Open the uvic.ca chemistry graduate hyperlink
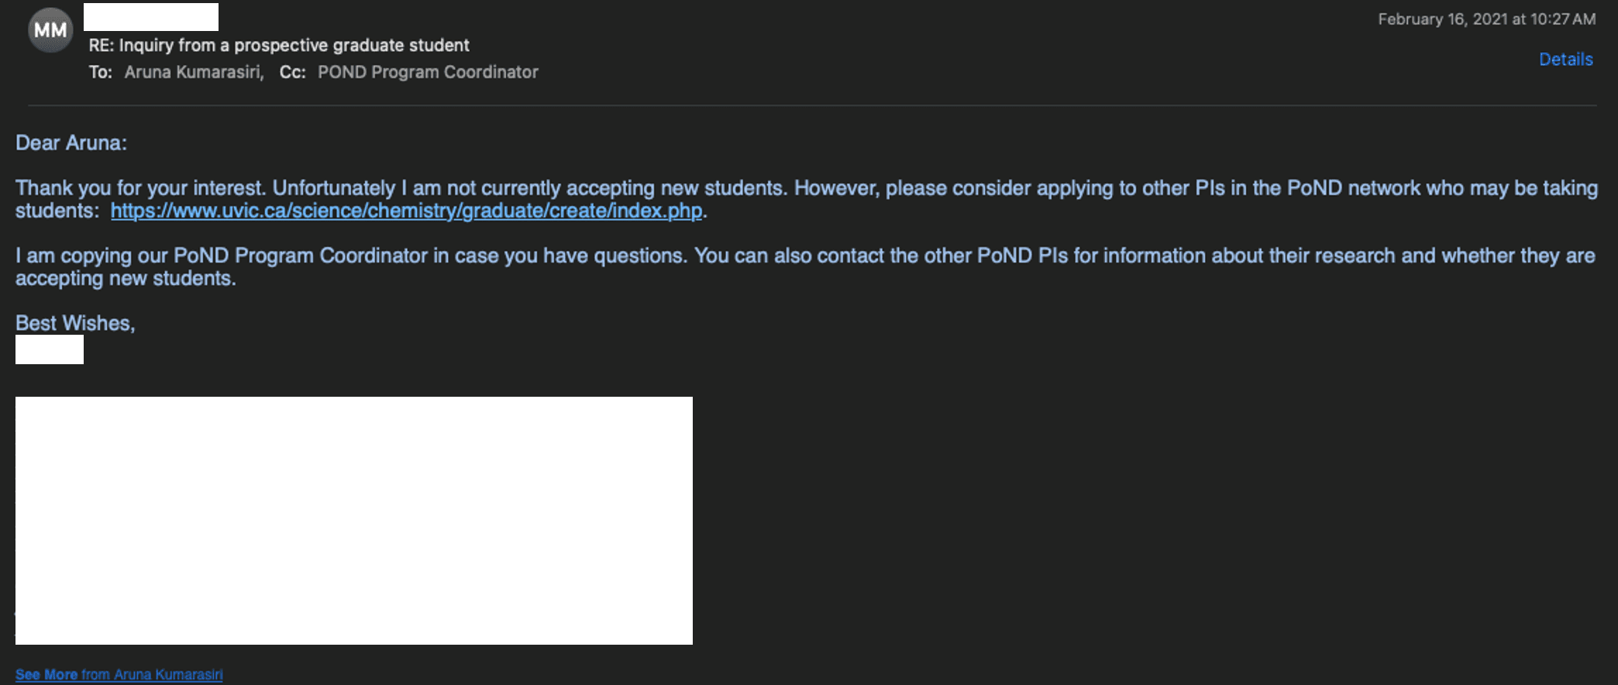 tap(406, 211)
